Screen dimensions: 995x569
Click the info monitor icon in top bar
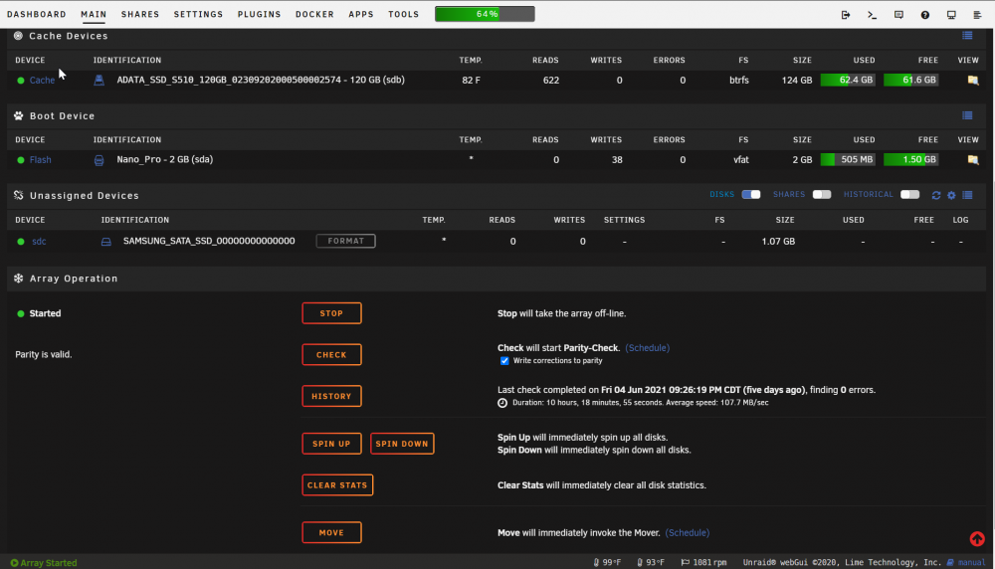pyautogui.click(x=951, y=15)
